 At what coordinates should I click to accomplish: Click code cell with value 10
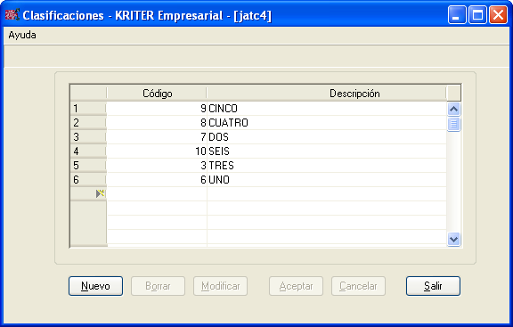point(157,151)
